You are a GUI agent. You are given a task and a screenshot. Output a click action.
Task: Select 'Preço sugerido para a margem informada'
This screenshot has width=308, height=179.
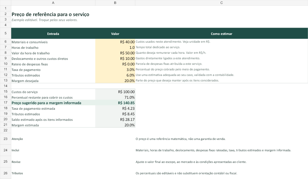tap(53, 103)
